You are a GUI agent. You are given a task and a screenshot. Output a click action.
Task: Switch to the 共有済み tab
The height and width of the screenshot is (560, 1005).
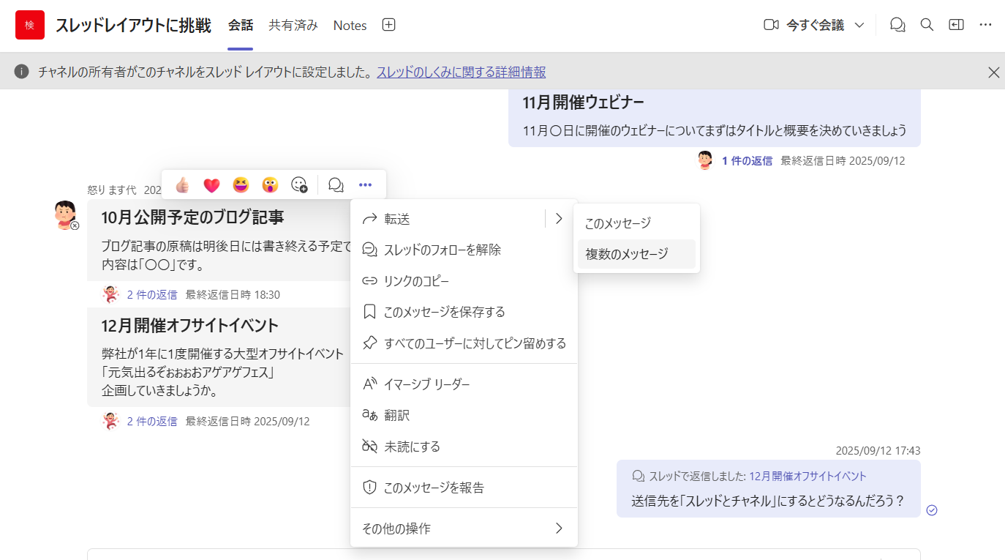[x=293, y=25]
